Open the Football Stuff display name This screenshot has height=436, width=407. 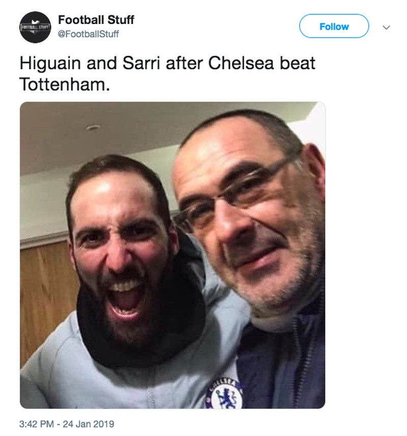coord(96,20)
